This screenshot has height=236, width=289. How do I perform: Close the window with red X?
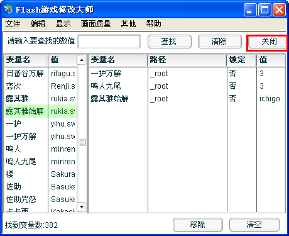click(x=279, y=10)
